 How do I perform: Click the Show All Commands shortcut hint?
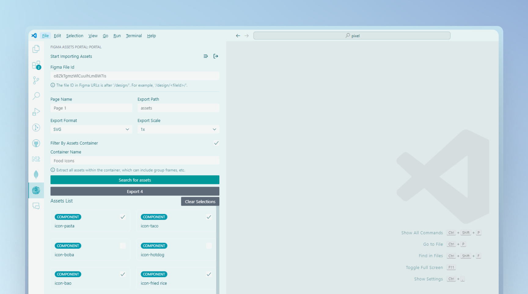tap(441, 233)
